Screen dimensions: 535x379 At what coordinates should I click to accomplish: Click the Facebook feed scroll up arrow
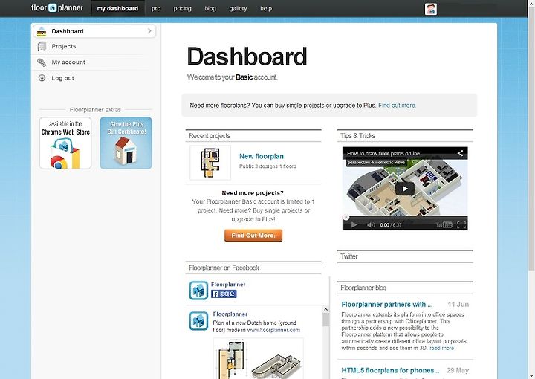point(325,309)
